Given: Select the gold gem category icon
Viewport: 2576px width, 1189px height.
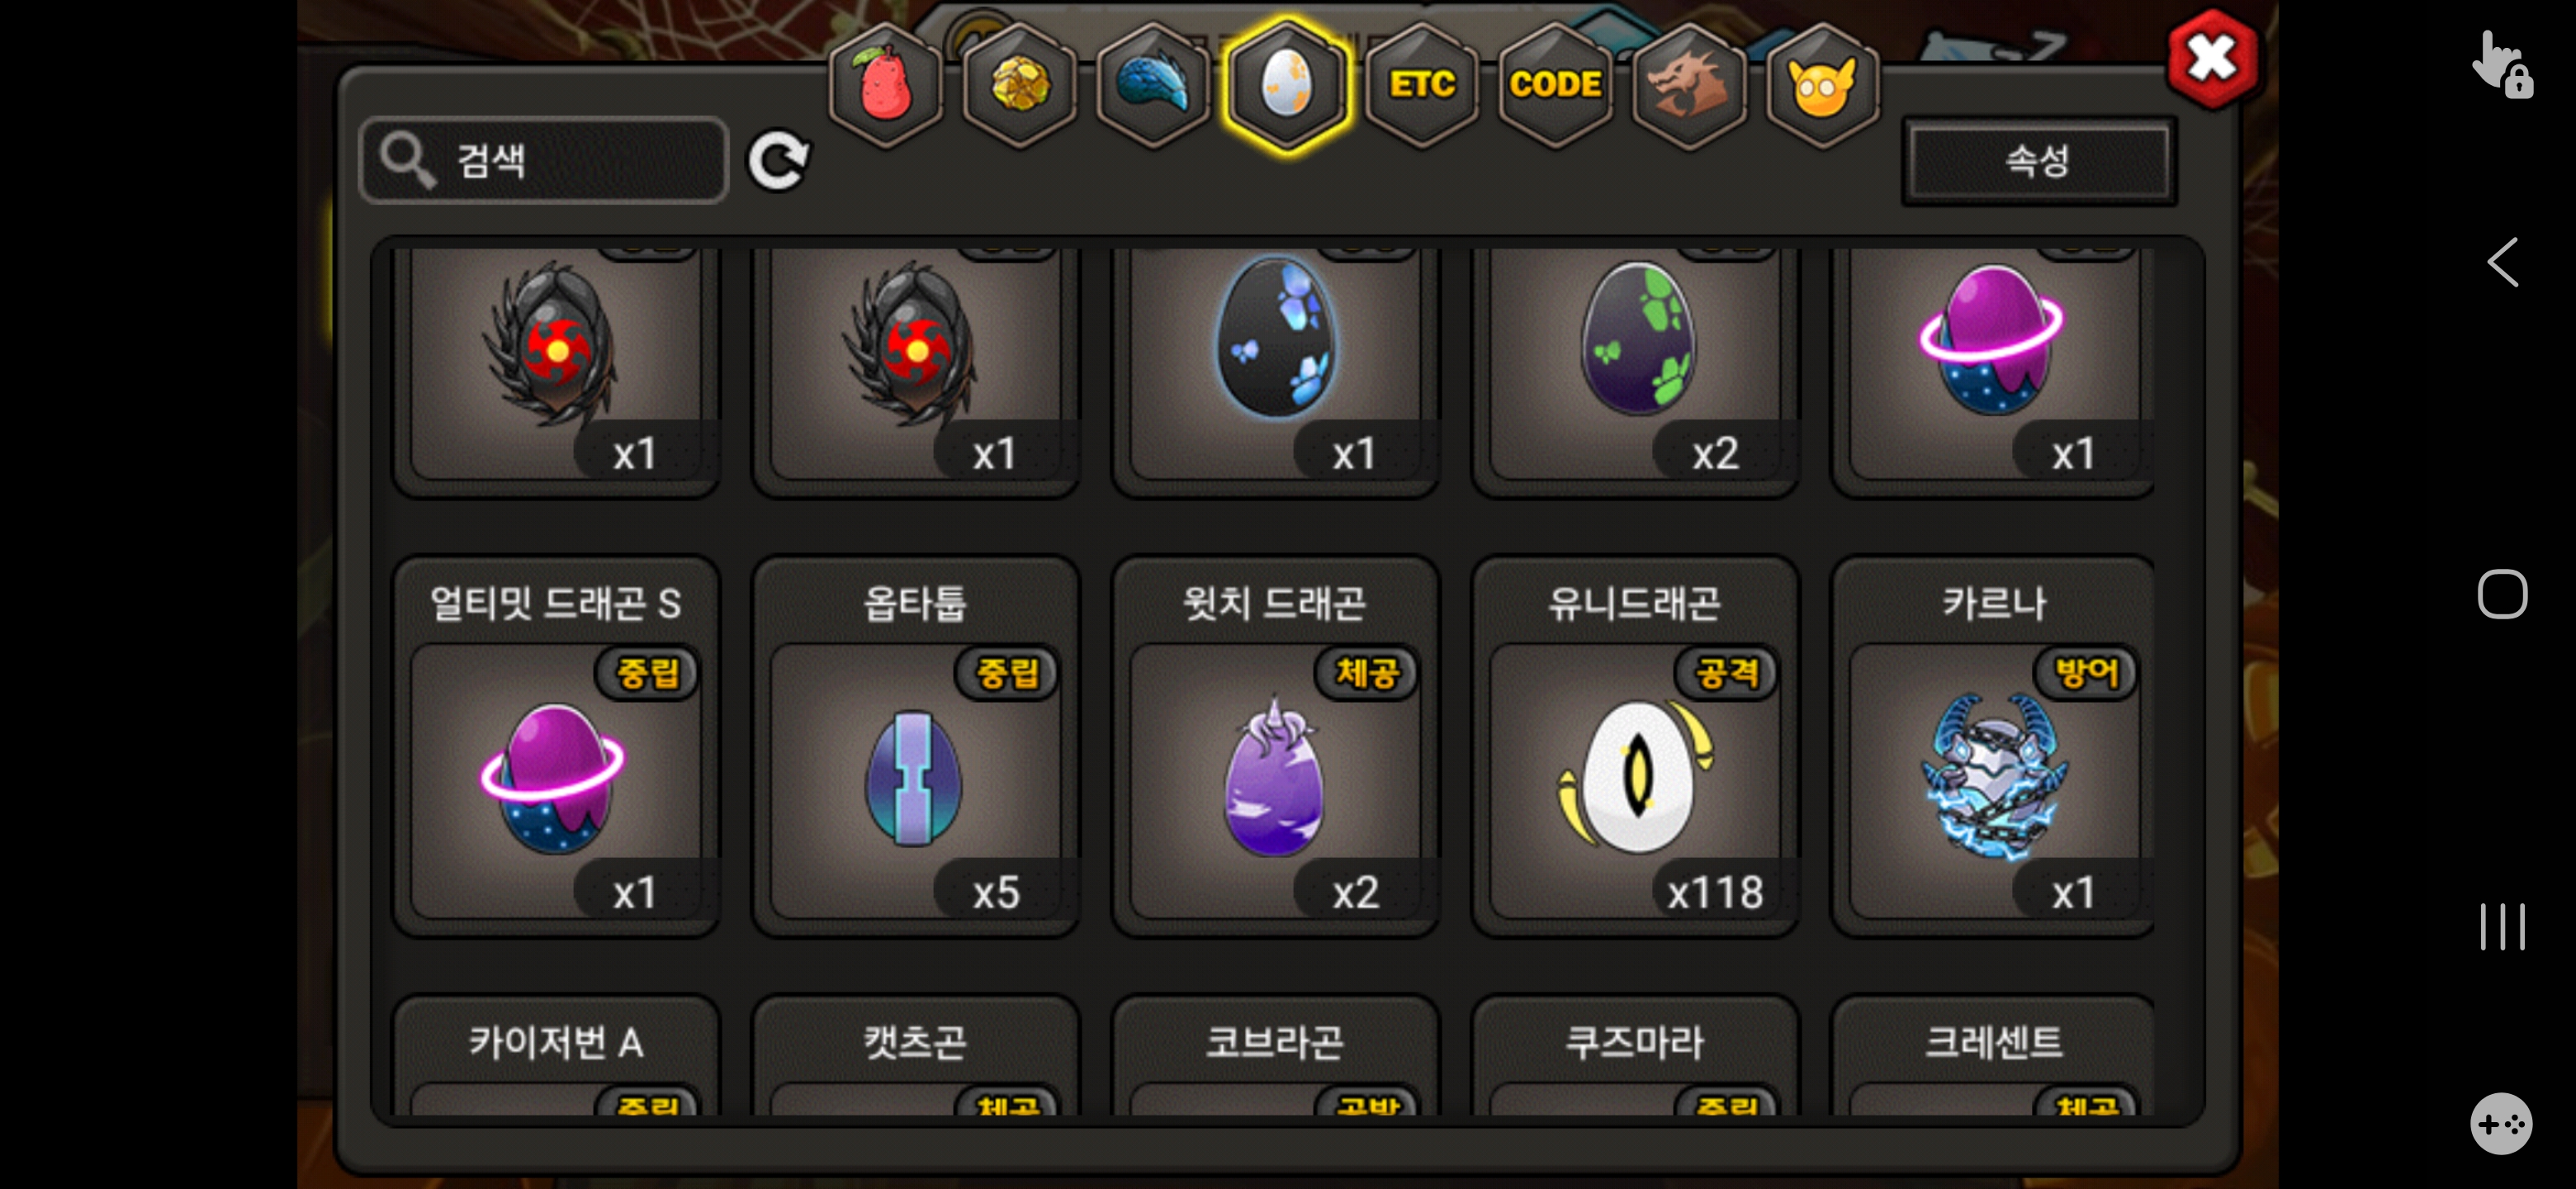Looking at the screenshot, I should 1019,85.
